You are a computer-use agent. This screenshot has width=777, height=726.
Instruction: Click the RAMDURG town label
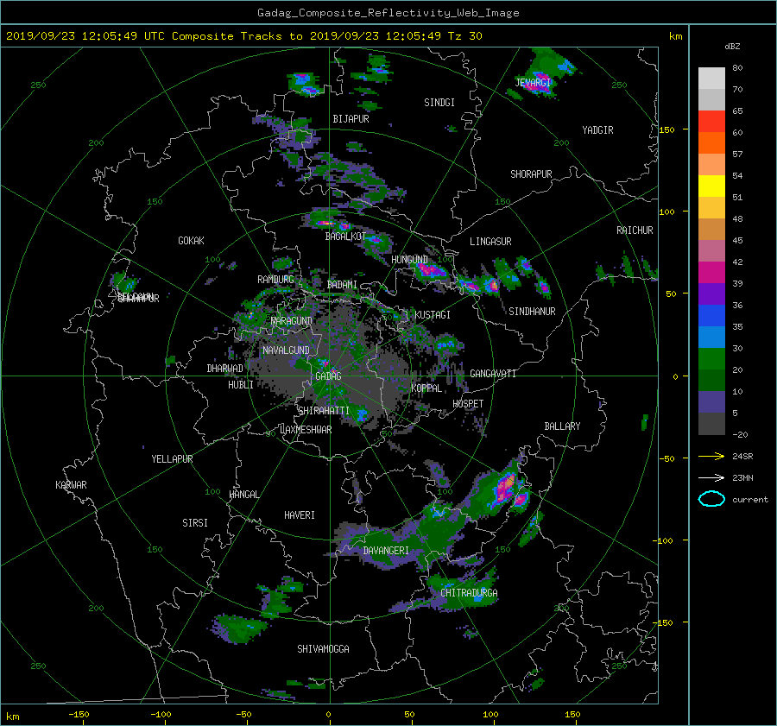click(275, 280)
